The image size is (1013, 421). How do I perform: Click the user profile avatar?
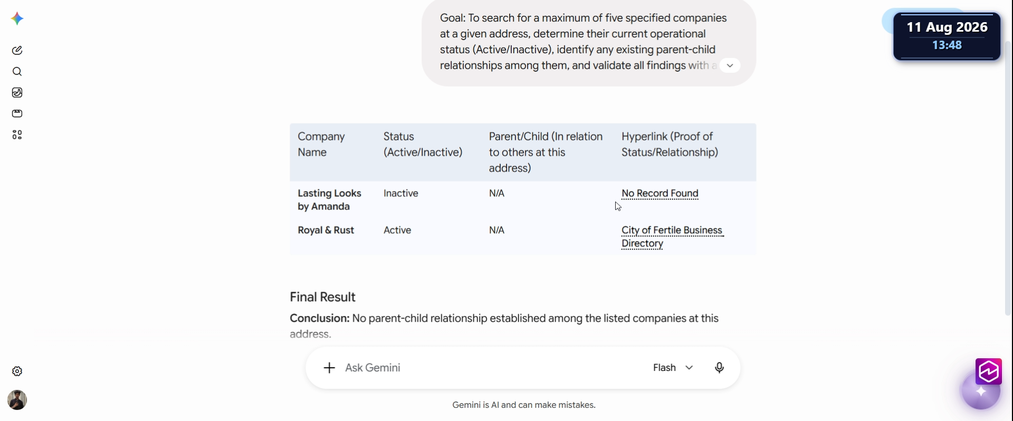(x=17, y=400)
